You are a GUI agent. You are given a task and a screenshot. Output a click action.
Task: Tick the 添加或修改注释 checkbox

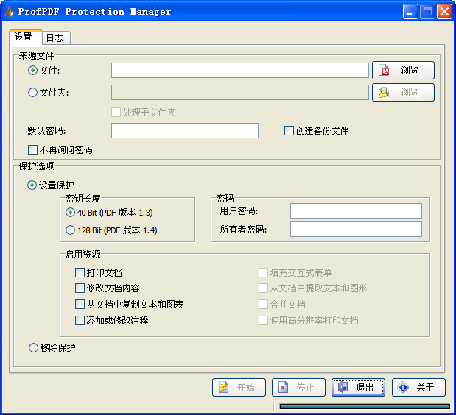click(80, 320)
